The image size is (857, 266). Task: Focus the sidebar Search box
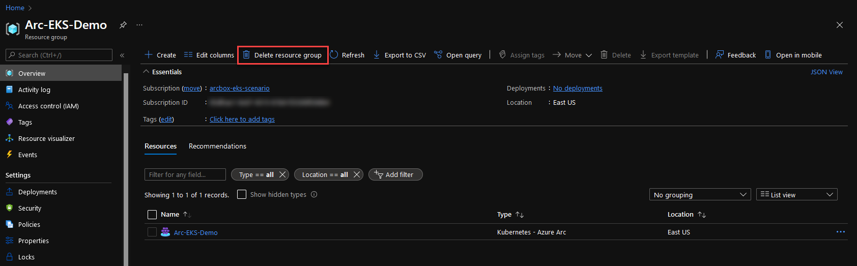59,55
